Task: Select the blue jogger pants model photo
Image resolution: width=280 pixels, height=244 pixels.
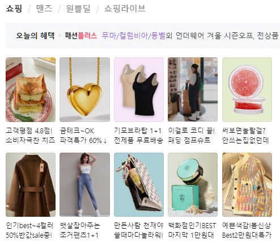Action: click(x=84, y=184)
